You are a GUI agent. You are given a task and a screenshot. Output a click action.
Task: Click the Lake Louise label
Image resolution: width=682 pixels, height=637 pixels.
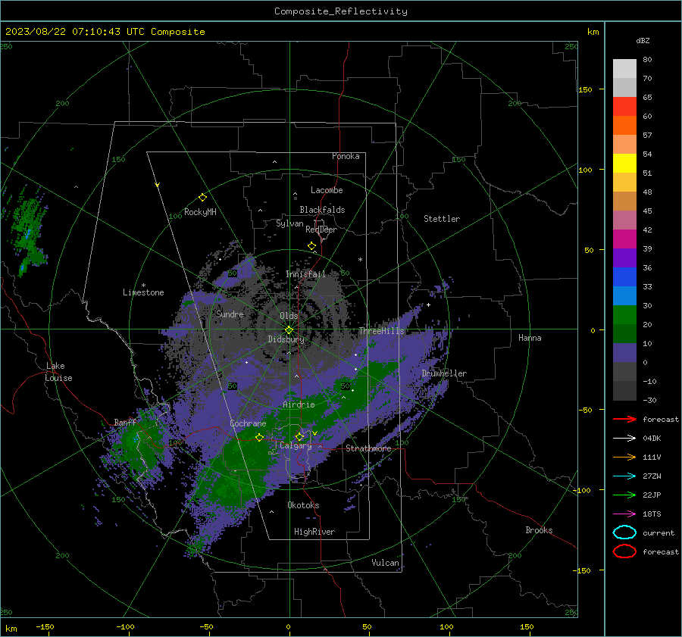pyautogui.click(x=58, y=372)
